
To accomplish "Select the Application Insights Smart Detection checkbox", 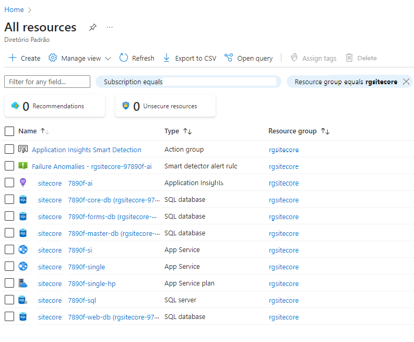I will click(9, 150).
